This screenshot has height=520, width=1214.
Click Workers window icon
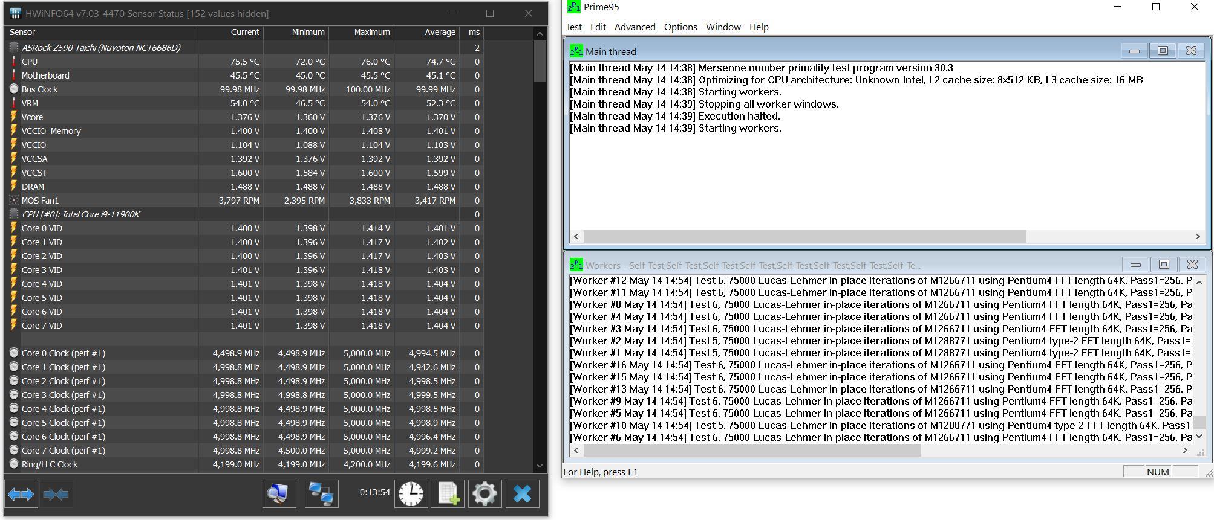pos(576,265)
